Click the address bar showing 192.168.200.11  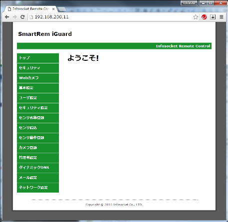pos(110,17)
